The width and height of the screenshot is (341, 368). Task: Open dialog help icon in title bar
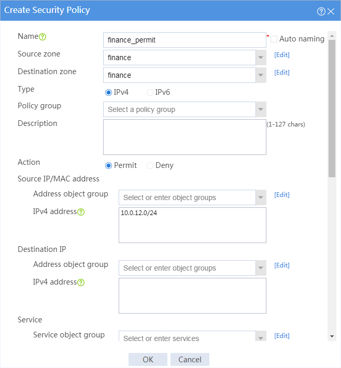click(321, 11)
